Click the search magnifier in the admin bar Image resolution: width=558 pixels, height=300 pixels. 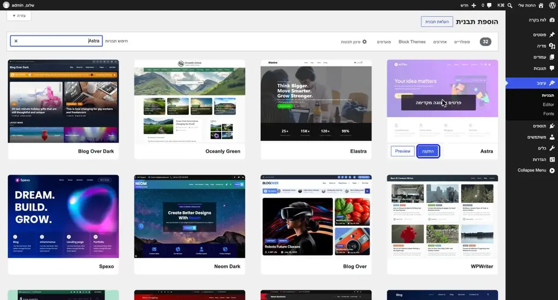tap(510, 5)
